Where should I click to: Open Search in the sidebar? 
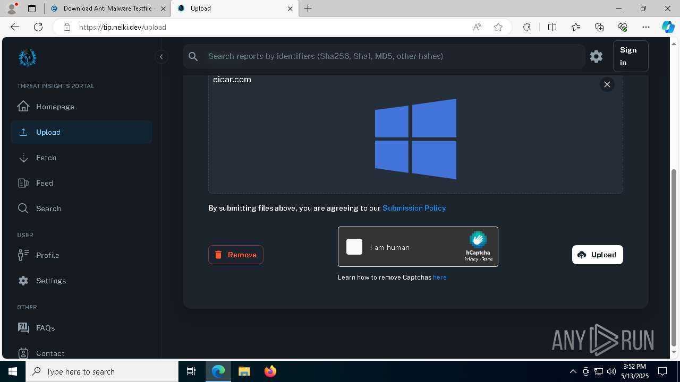click(x=81, y=209)
